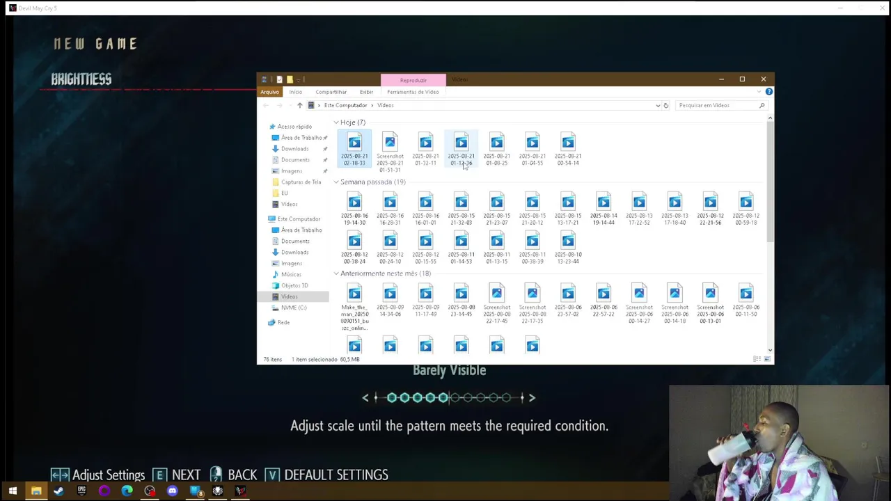Select Make_the_man video file
891x501 pixels.
354,308
